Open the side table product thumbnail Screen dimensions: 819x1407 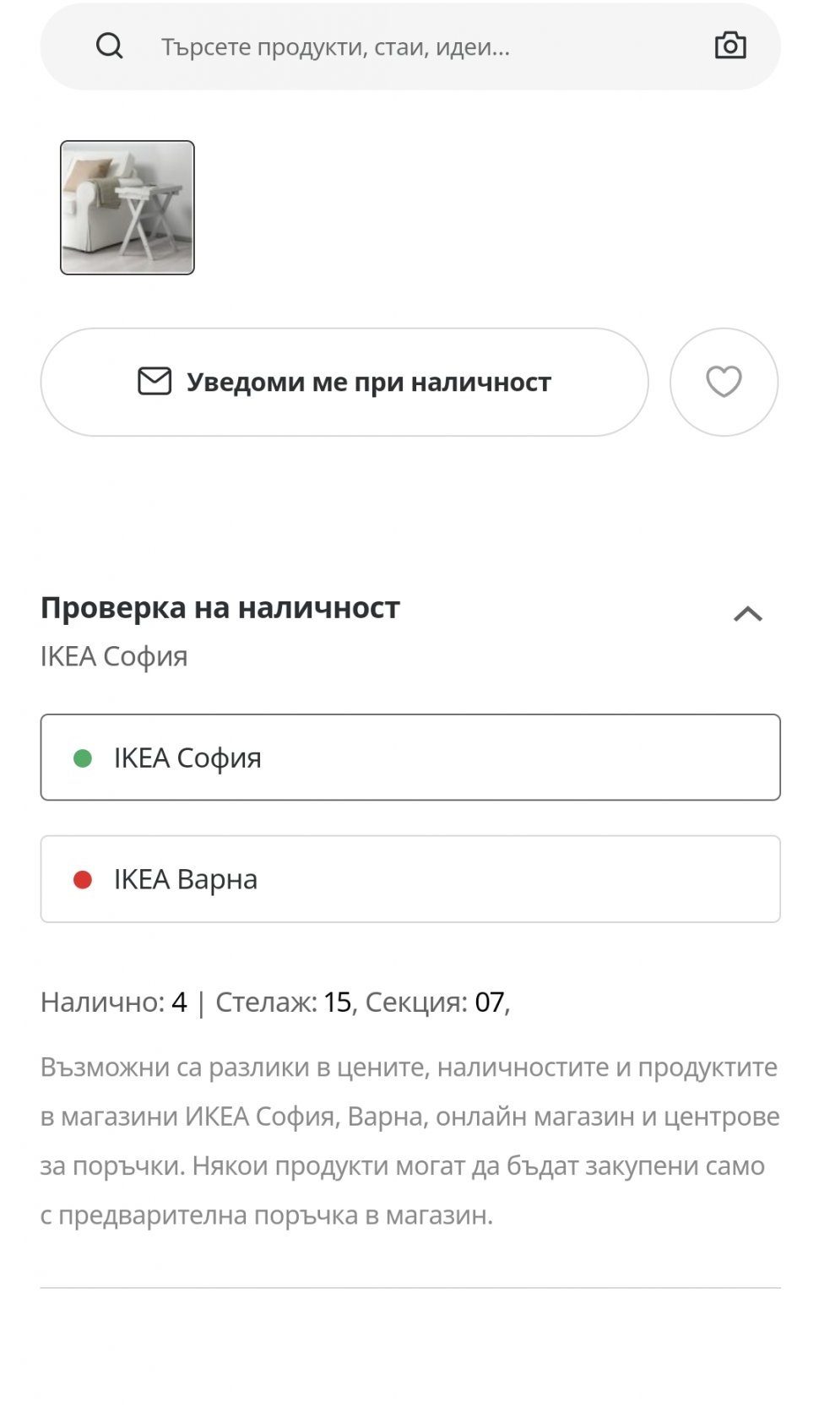127,208
